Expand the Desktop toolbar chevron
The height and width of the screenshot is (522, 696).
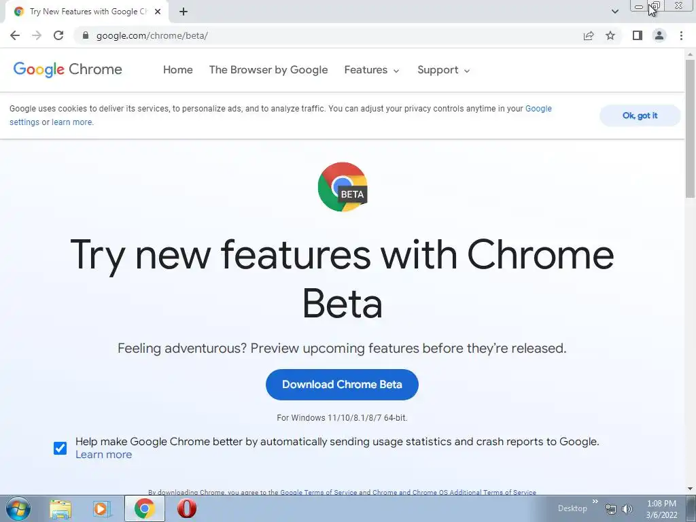595,501
